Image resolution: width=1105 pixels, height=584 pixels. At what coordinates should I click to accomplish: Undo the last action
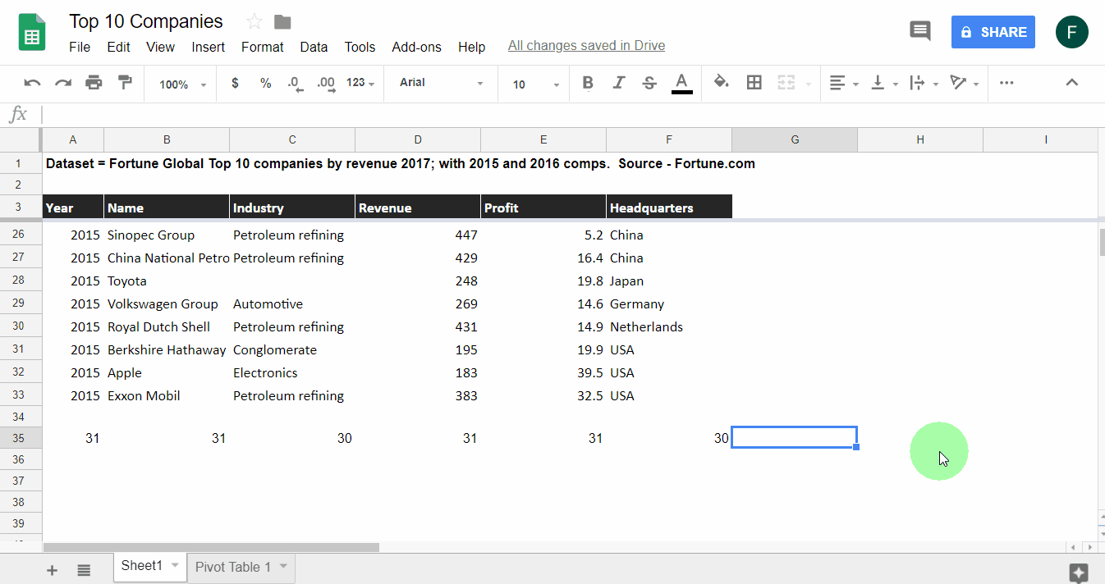[x=32, y=83]
